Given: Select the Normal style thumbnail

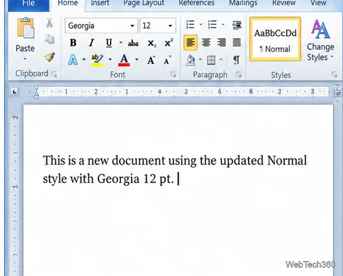Looking at the screenshot, I should pyautogui.click(x=275, y=39).
